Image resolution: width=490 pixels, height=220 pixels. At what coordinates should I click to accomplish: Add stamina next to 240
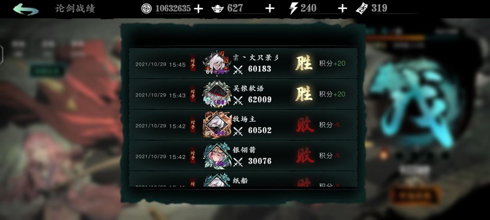343,9
